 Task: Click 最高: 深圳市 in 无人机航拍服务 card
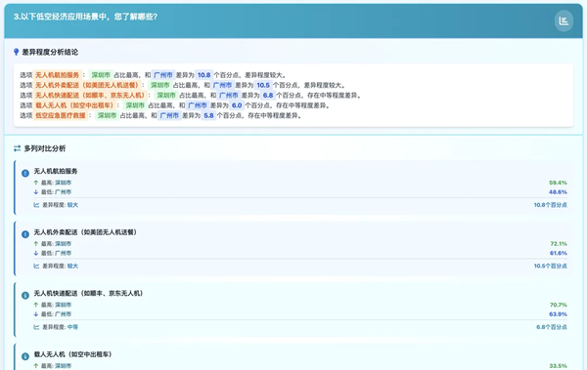pos(56,183)
